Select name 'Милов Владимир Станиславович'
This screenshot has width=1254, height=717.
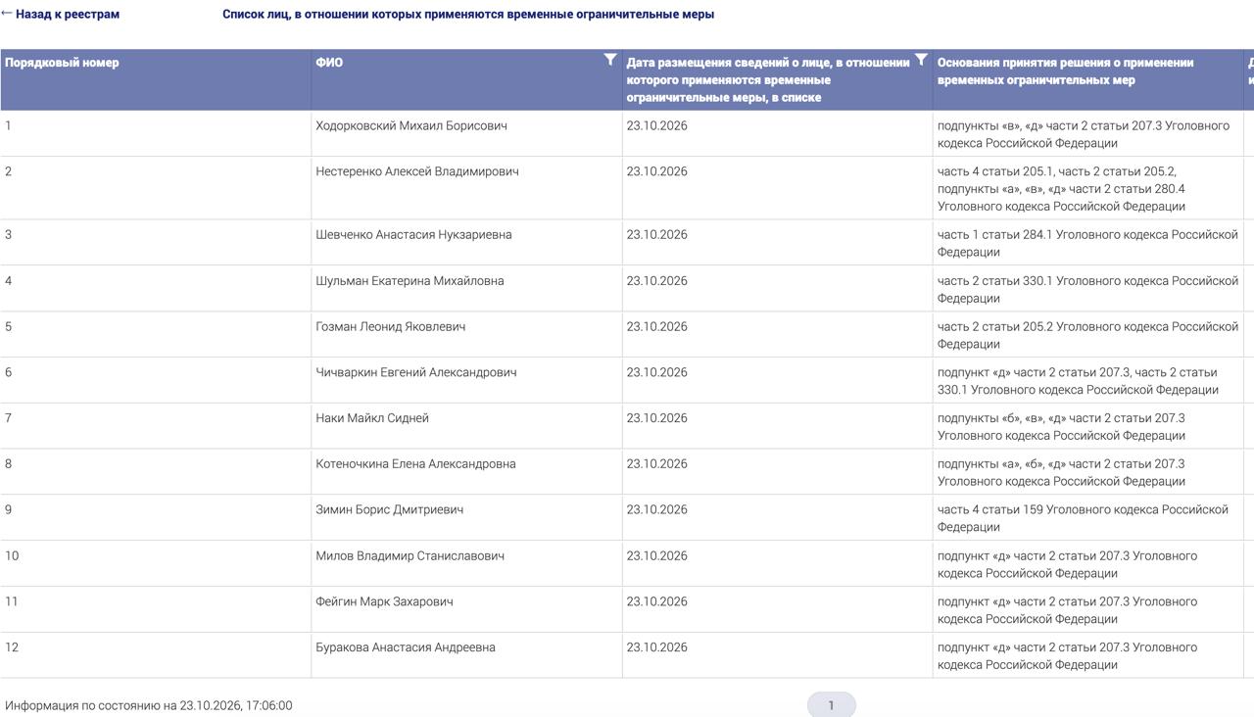pyautogui.click(x=410, y=556)
